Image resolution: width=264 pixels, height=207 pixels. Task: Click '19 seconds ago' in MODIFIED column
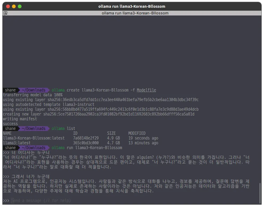click(x=143, y=138)
